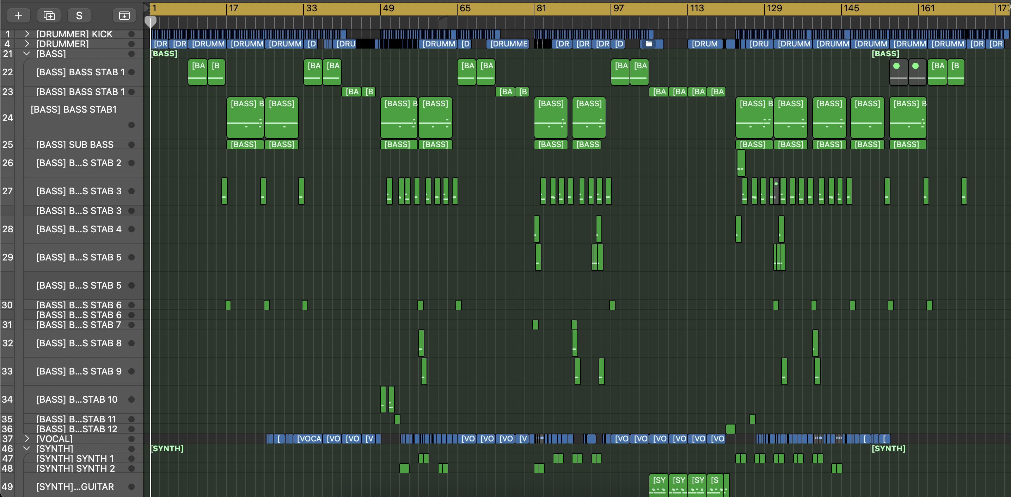The image size is (1011, 497).
Task: Collapse the [BASS] track stack
Action: coord(27,53)
